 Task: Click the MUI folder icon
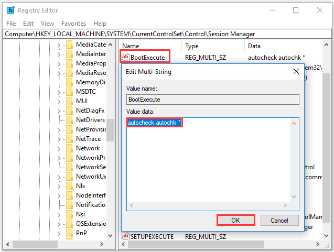point(69,101)
